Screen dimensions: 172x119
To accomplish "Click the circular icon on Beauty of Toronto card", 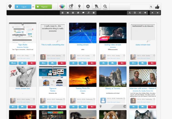I will [124, 106].
